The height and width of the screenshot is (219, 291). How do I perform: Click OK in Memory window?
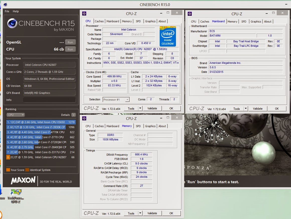tap(171, 213)
